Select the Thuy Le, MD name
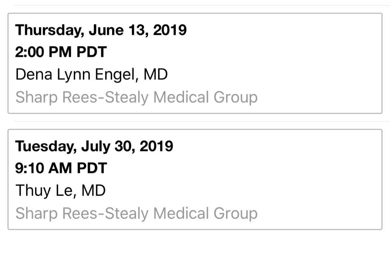The image size is (390, 260). click(60, 191)
